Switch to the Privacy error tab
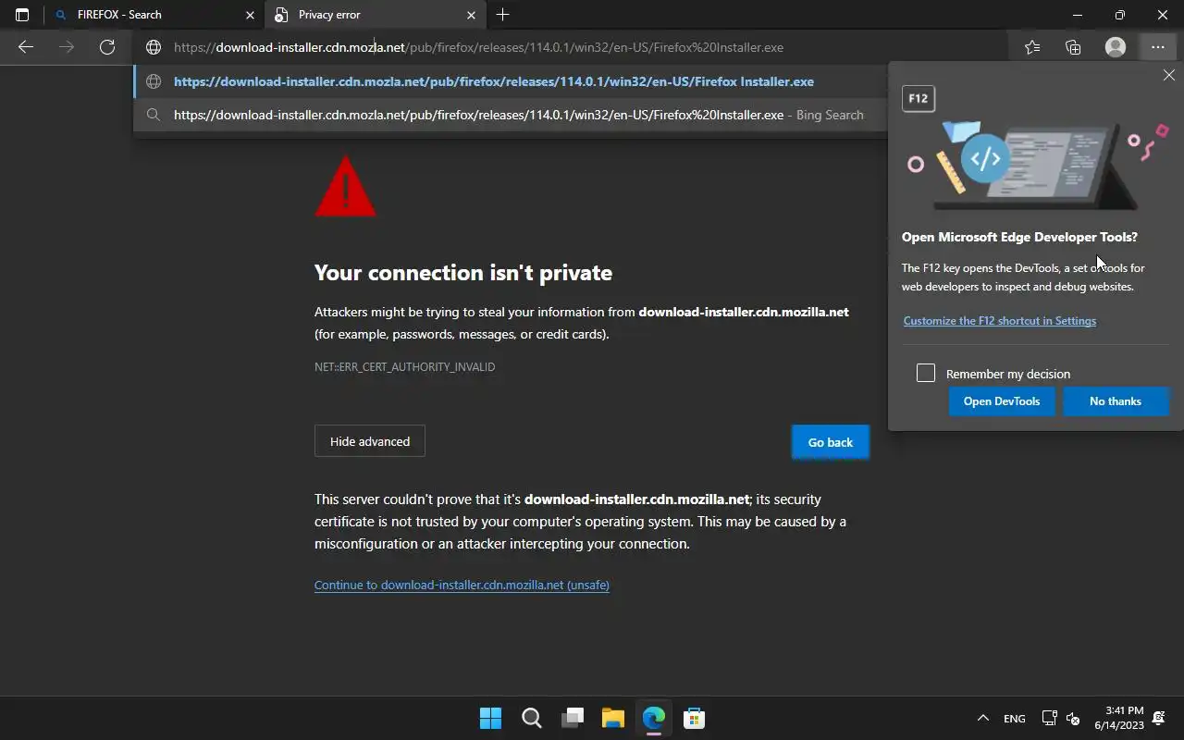 (375, 15)
